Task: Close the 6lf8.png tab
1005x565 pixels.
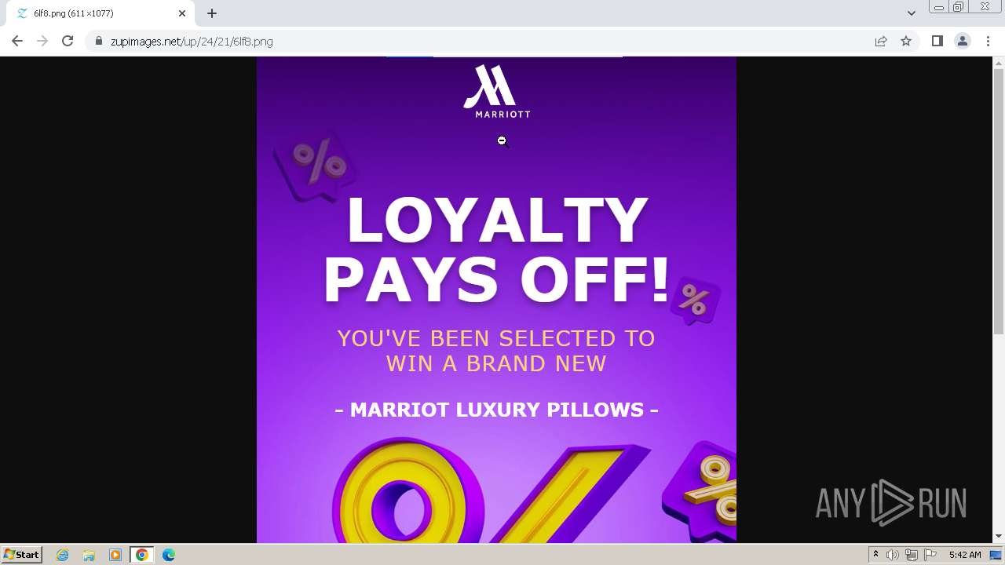Action: (x=182, y=13)
